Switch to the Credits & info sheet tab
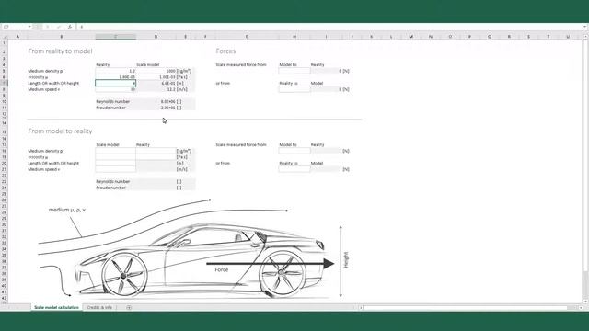Viewport: 589px width, 331px height. click(x=99, y=307)
